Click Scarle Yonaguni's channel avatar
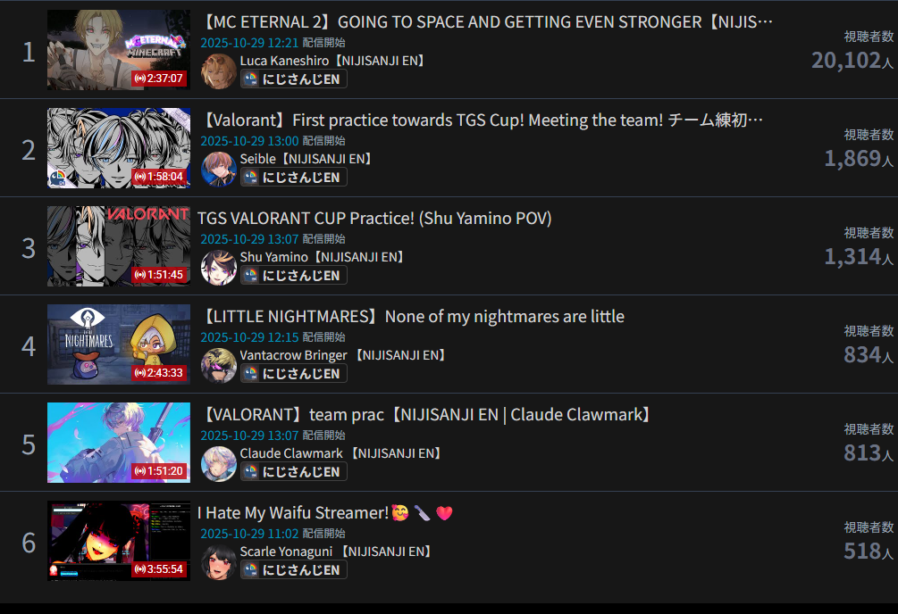This screenshot has height=614, width=898. point(219,562)
